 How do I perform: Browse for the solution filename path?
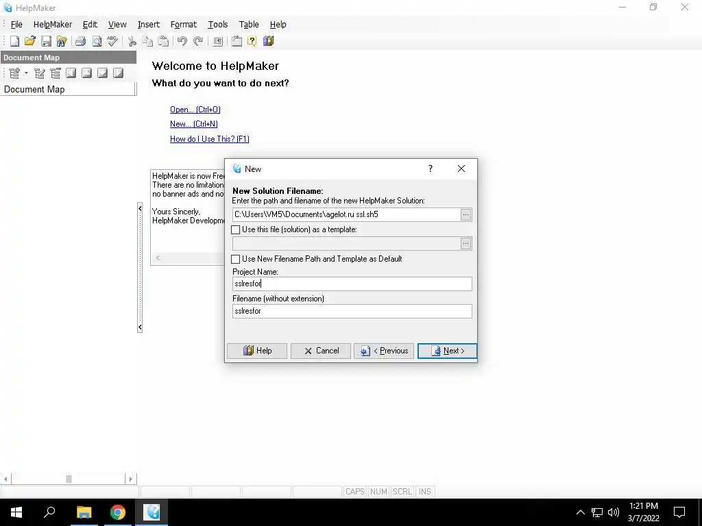click(465, 214)
